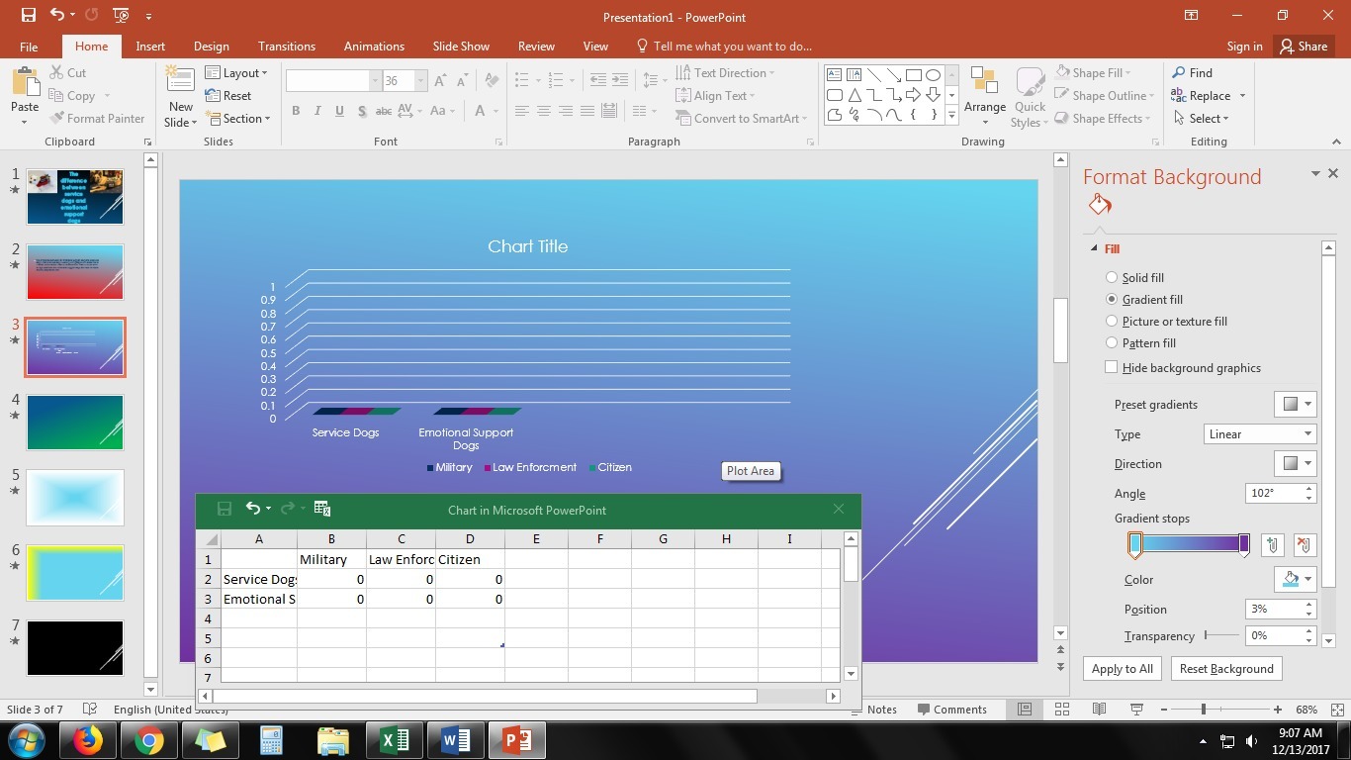Open the Design ribbon tab

point(211,47)
